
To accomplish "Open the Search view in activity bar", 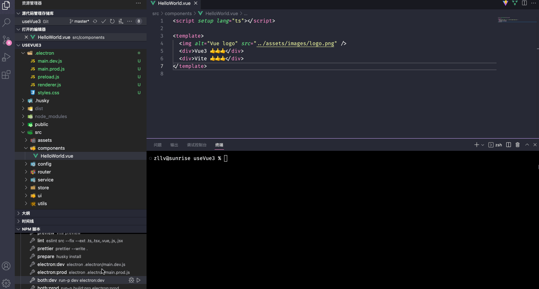I will tap(6, 23).
